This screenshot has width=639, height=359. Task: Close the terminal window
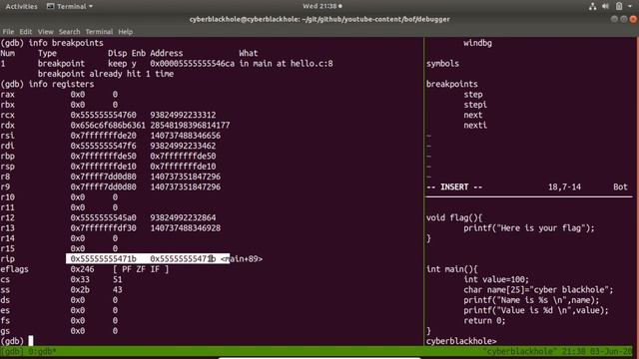pos(633,19)
